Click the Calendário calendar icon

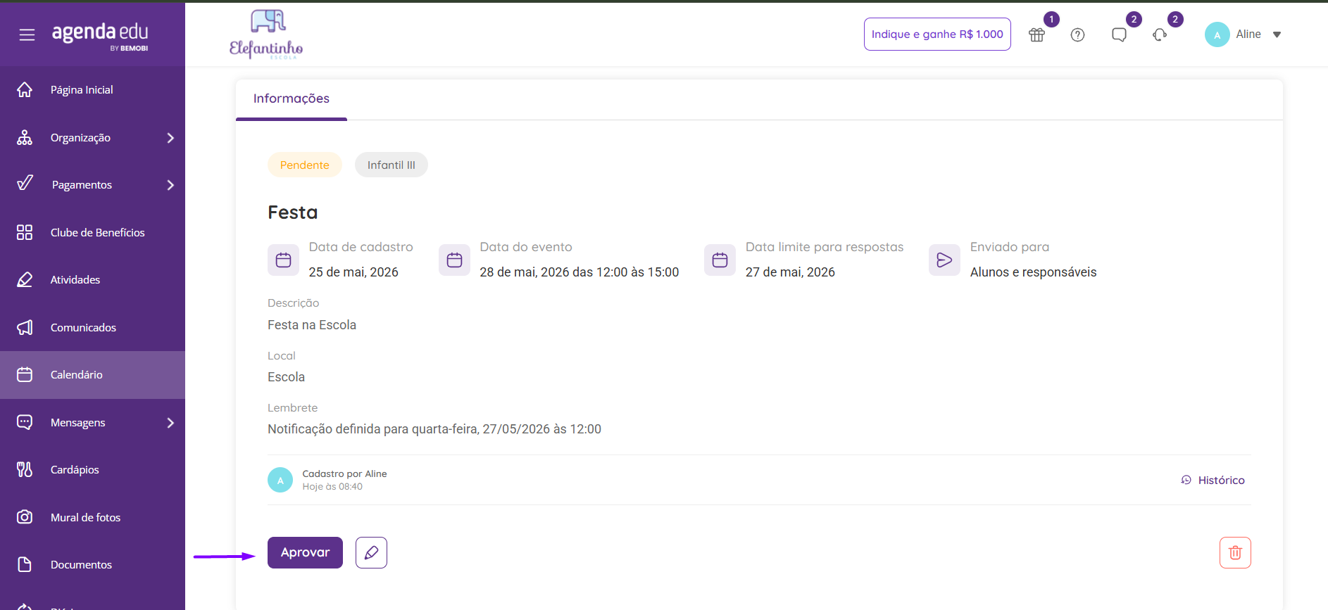tap(25, 374)
